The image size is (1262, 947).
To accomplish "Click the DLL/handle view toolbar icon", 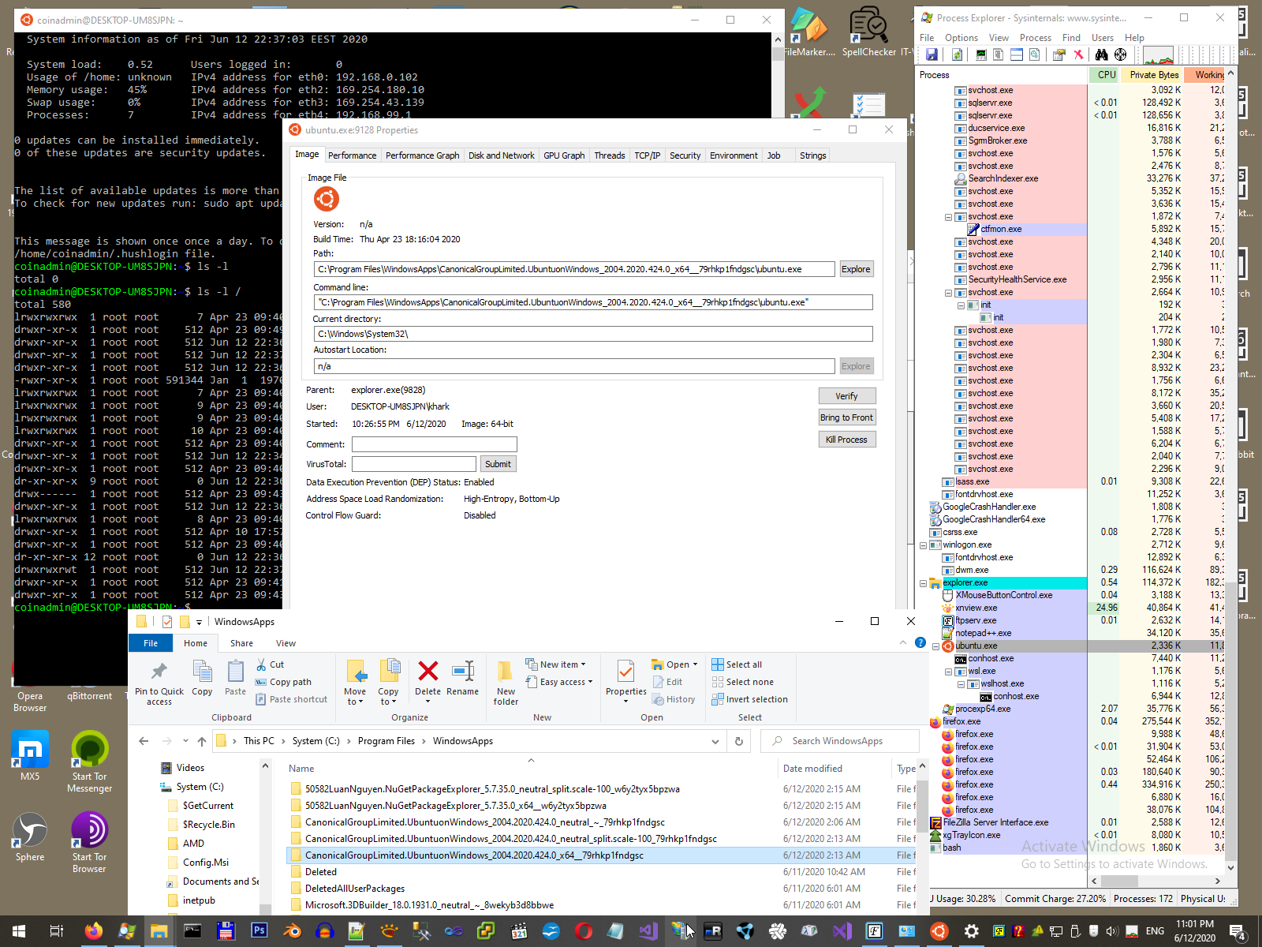I will (x=1034, y=54).
